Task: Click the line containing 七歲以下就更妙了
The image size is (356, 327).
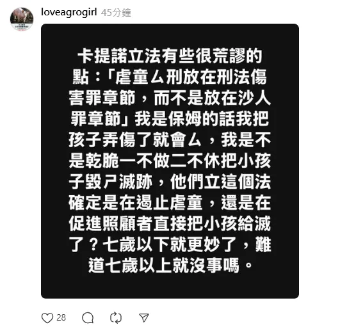Action: coord(170,244)
